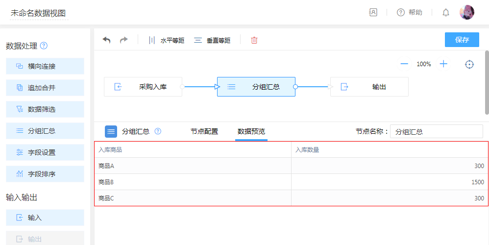Click the center canvas target icon
This screenshot has width=489, height=245.
(469, 64)
